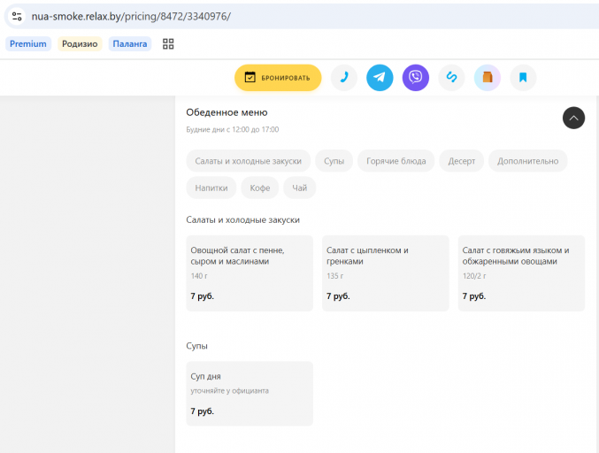Select the Кофе category chip
This screenshot has height=453, width=599.
click(260, 188)
